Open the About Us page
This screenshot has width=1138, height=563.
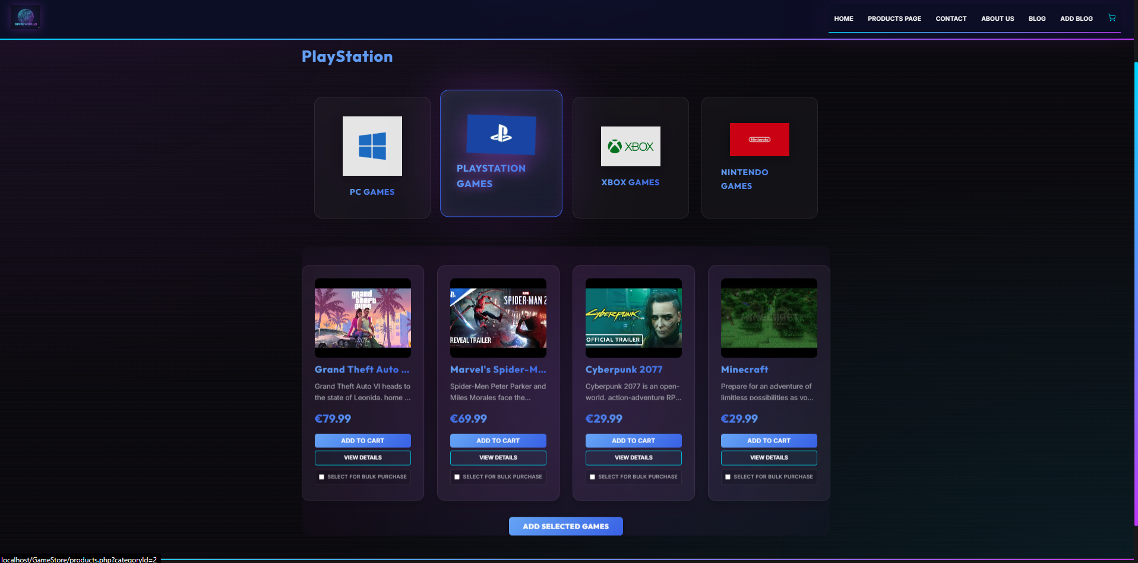point(997,18)
